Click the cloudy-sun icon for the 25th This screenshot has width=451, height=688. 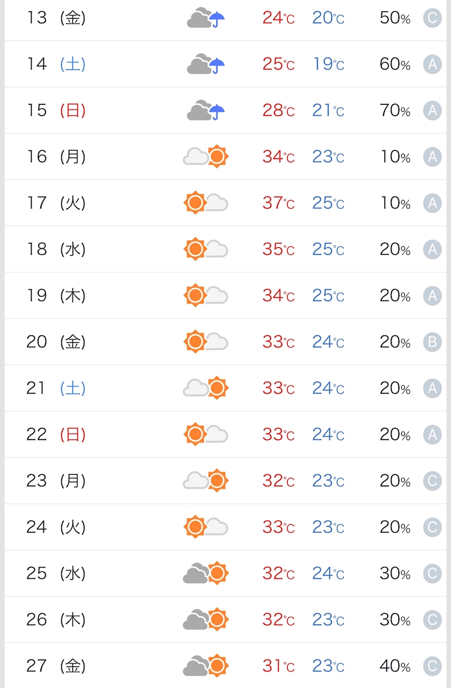[206, 573]
